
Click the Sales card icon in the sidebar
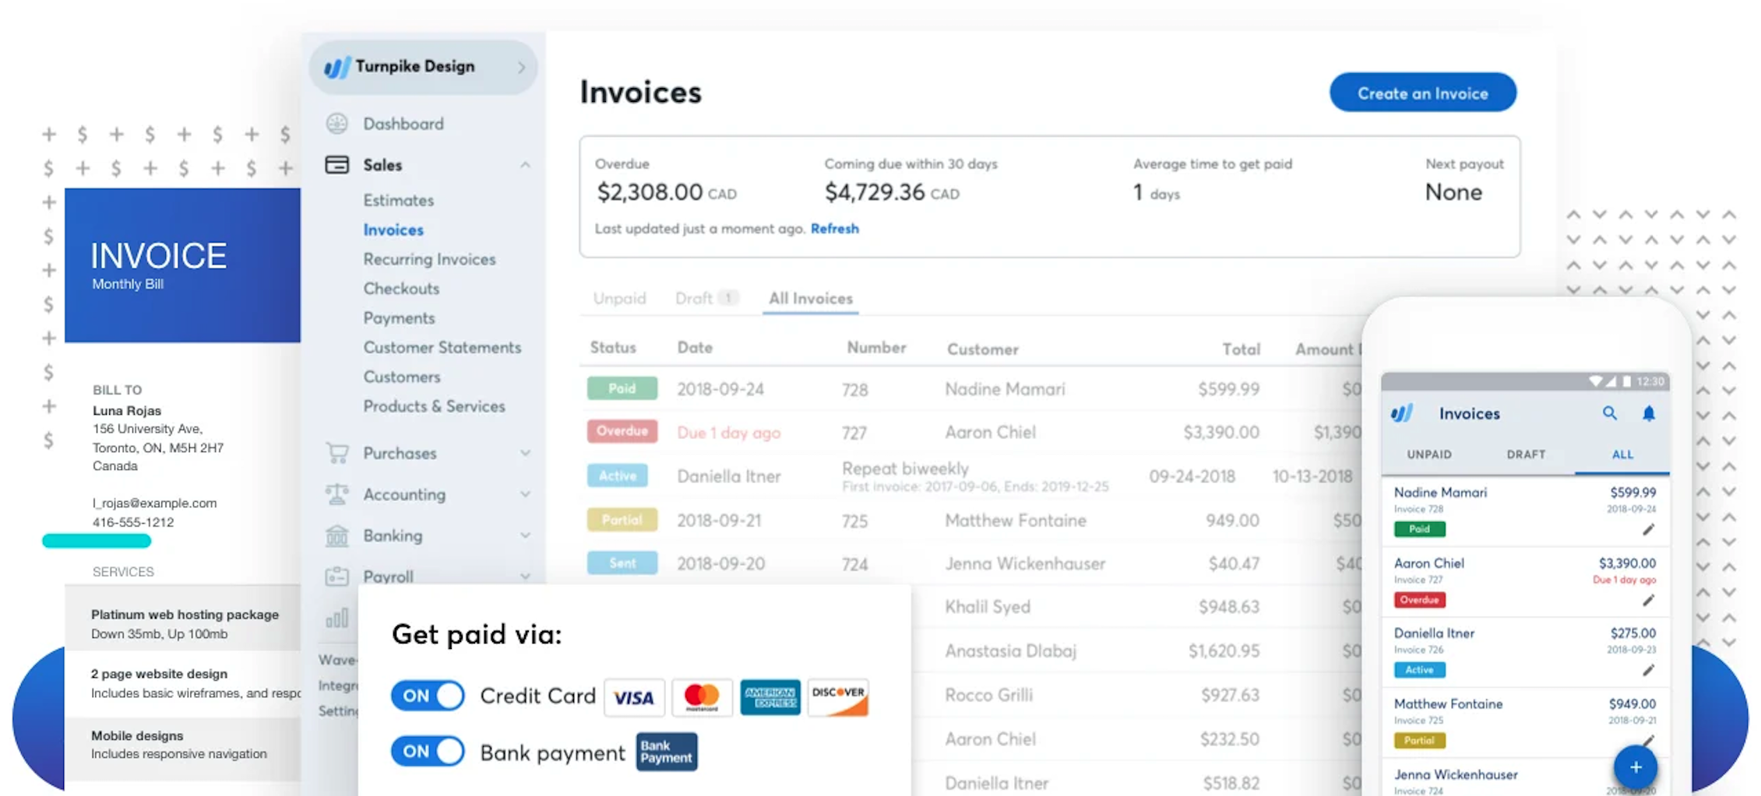point(337,165)
